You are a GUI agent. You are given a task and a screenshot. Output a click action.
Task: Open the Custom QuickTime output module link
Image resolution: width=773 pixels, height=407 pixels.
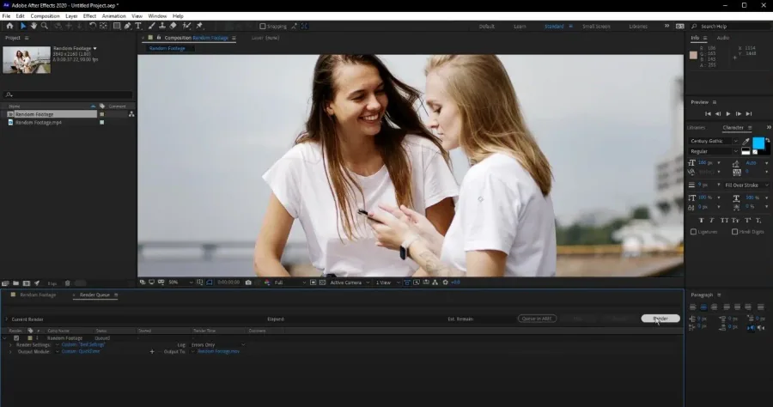[81, 352]
